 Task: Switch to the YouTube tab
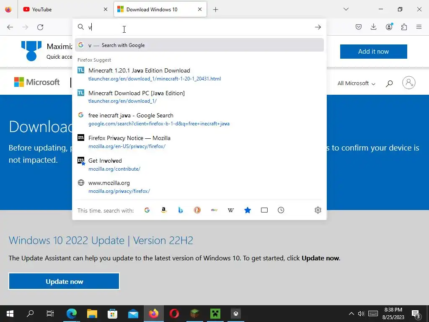(x=65, y=9)
